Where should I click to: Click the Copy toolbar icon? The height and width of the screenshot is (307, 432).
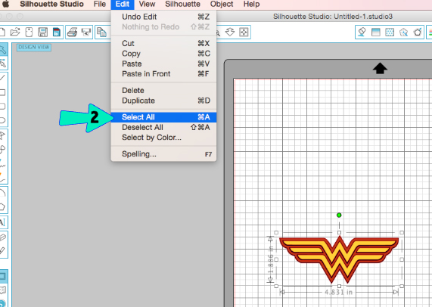tap(101, 33)
